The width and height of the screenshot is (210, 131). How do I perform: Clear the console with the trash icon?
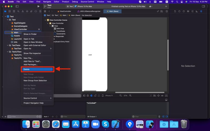click(x=159, y=117)
